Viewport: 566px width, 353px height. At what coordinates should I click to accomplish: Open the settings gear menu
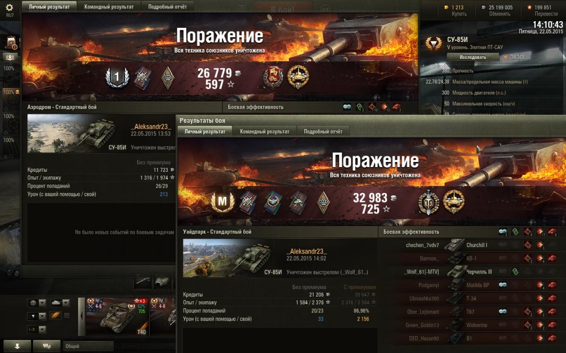click(9, 7)
